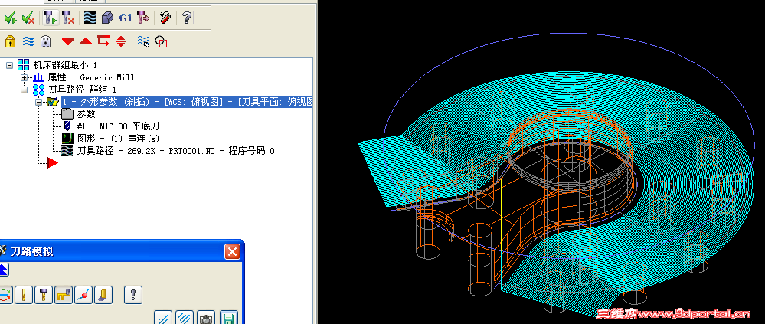The image size is (765, 324).
Task: Toggle toolpath display blue waves icon
Action: click(29, 41)
